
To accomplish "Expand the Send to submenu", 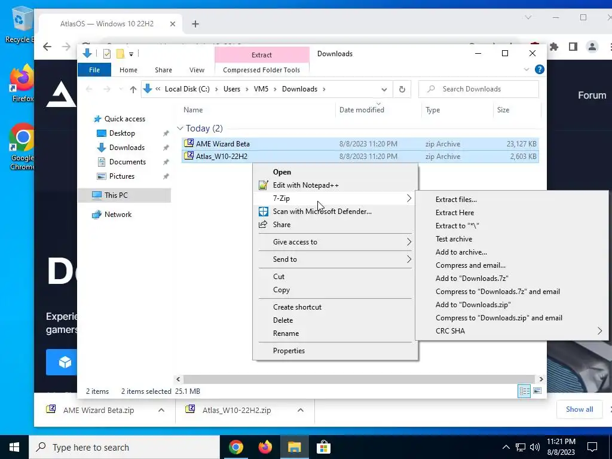I will click(335, 259).
